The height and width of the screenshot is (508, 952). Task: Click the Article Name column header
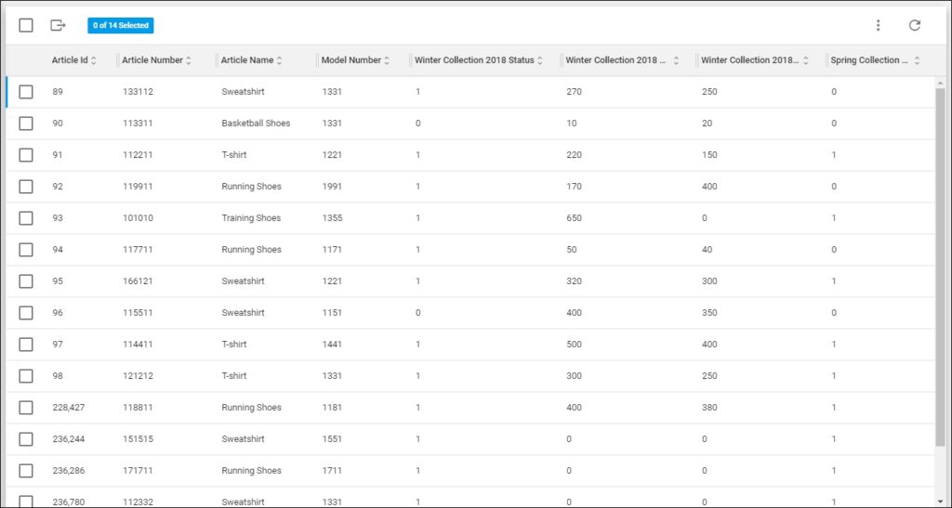pos(246,60)
